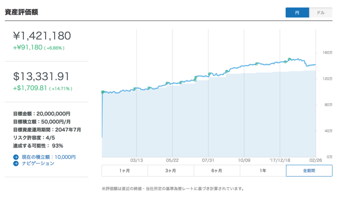The image size is (339, 201).
Task: Click the 資産評価額 heading
Action: 21,12
